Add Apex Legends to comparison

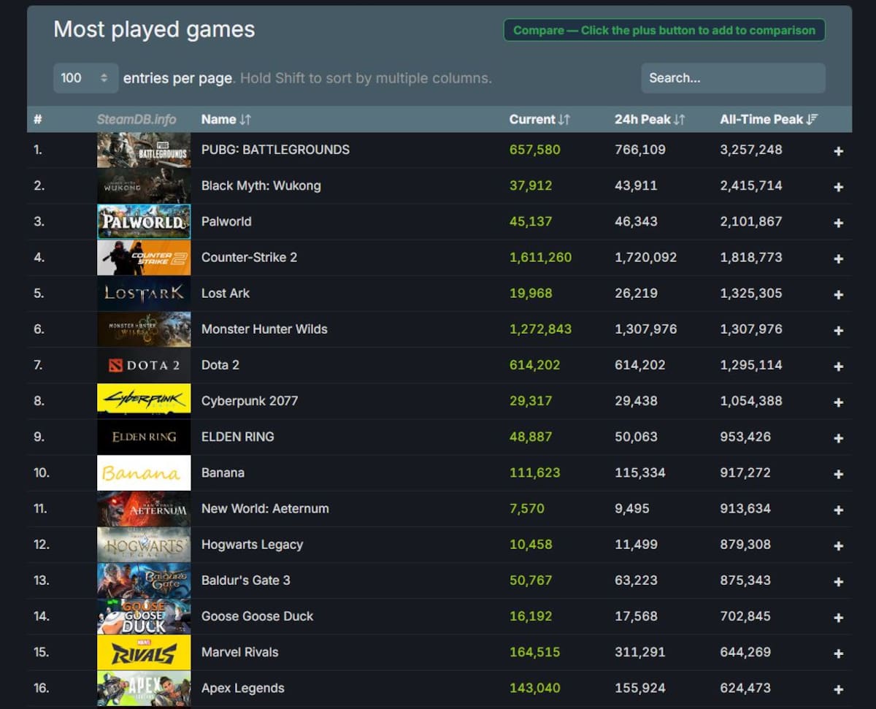pos(838,689)
